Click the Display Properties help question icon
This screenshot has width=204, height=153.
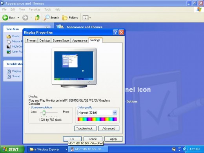pos(115,32)
